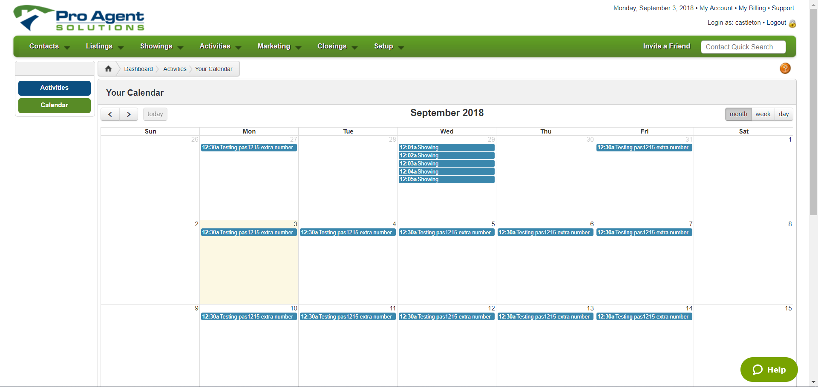Open the Calendar sidebar button
Screen dimensions: 818x387
(x=55, y=105)
